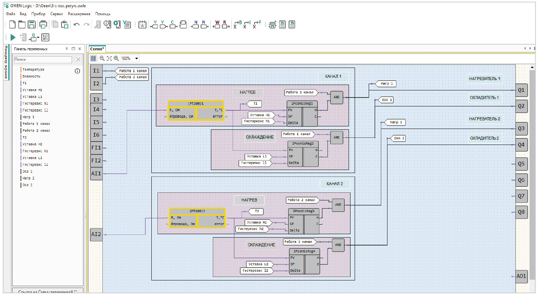Click the Поиск search field
This screenshot has height=296, width=539.
pos(42,60)
